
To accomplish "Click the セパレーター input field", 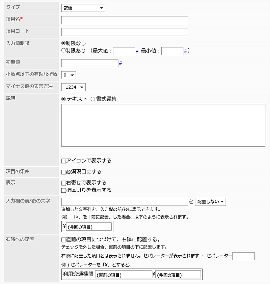I will point(243,256).
